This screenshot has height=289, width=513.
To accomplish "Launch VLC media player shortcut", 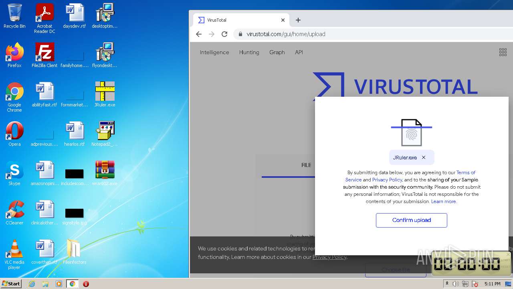I will pyautogui.click(x=14, y=254).
